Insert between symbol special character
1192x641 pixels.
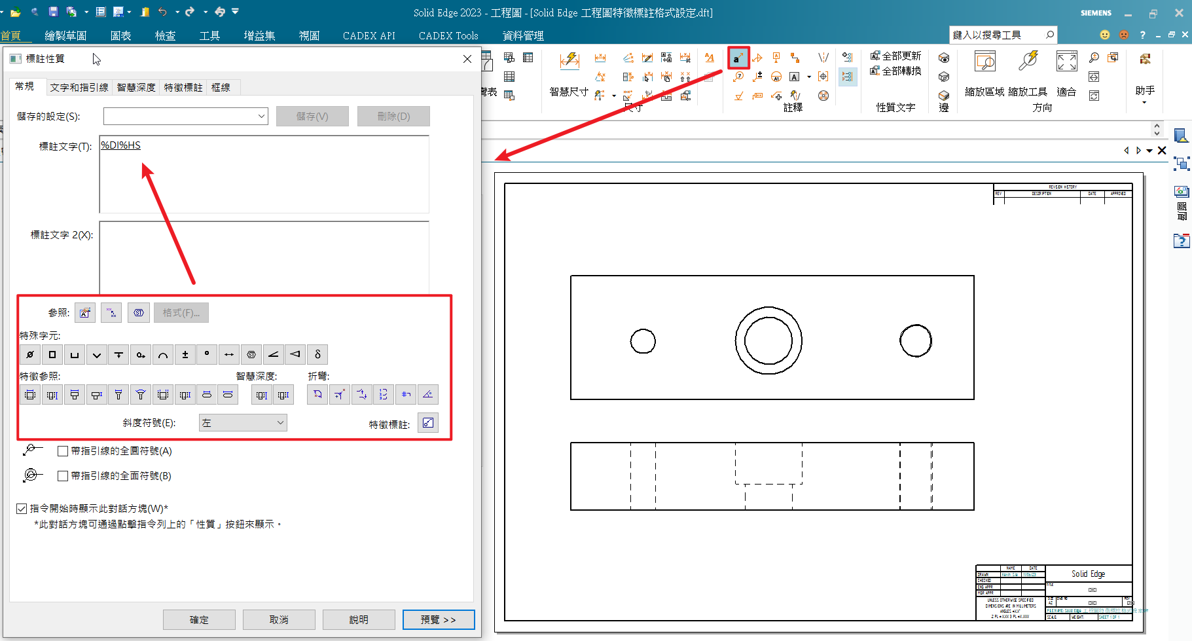point(229,354)
